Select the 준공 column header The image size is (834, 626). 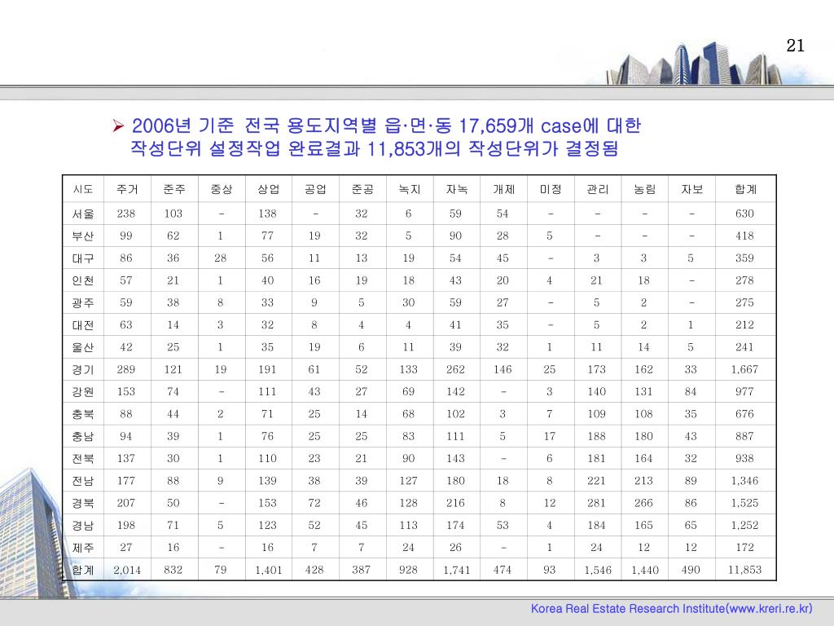point(362,189)
